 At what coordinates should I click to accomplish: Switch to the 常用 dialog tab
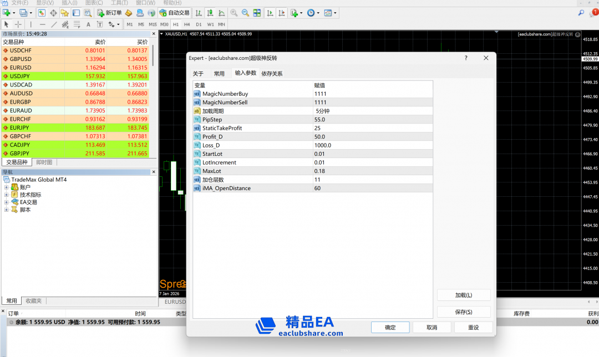pos(219,74)
